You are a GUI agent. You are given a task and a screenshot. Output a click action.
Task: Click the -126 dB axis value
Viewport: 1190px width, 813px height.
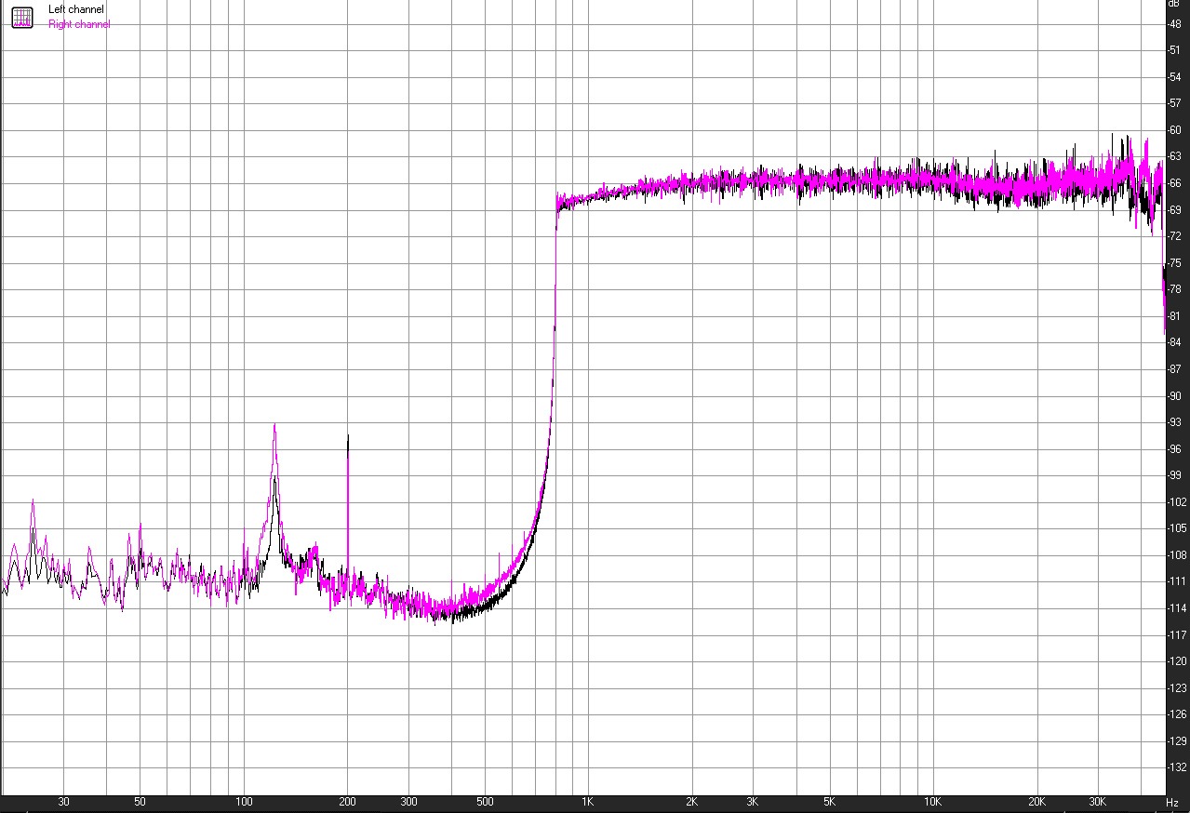pyautogui.click(x=1177, y=713)
